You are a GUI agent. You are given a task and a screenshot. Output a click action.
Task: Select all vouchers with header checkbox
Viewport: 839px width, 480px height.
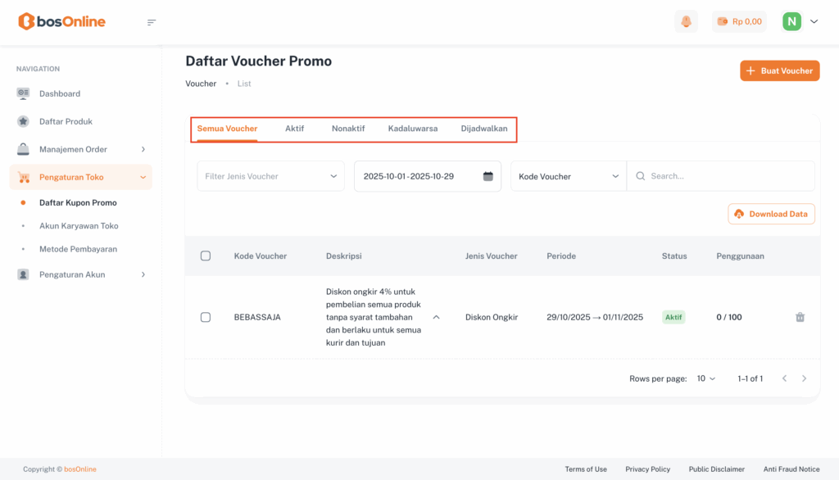point(206,256)
